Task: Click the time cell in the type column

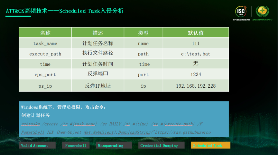Action: click(143, 64)
